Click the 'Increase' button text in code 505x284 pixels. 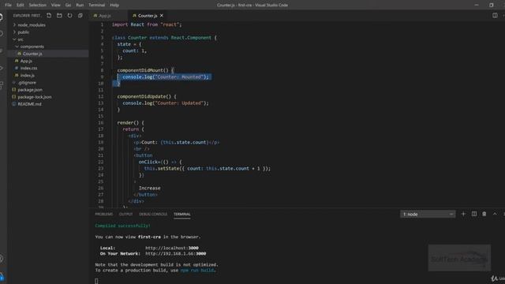149,188
